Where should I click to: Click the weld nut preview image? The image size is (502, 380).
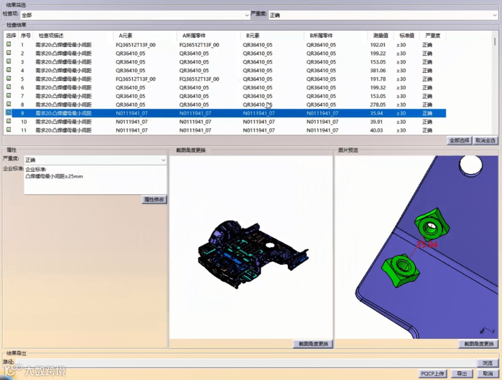(417, 247)
